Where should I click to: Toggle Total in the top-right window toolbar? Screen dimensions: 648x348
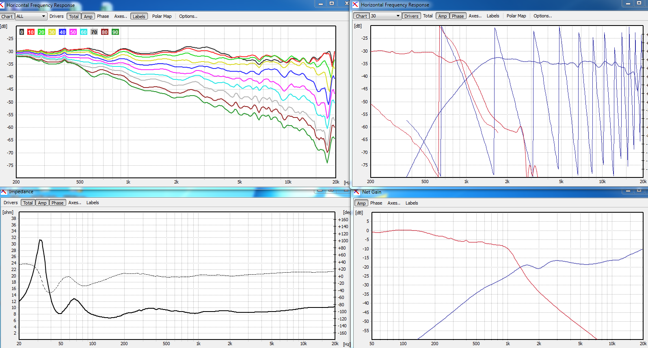(428, 16)
